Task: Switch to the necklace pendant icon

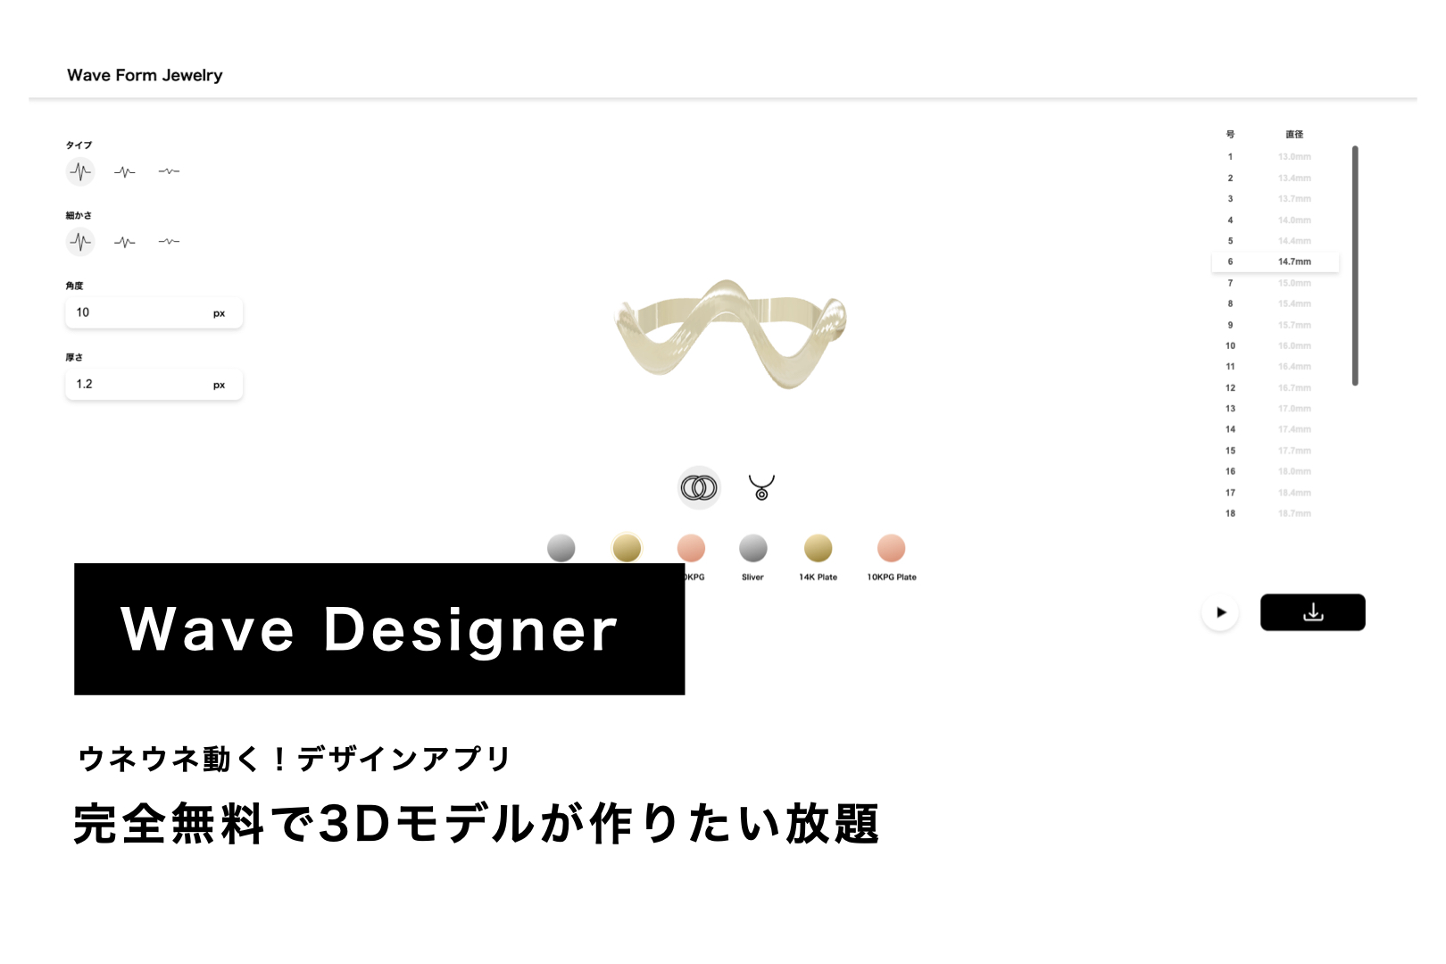Action: pos(761,487)
